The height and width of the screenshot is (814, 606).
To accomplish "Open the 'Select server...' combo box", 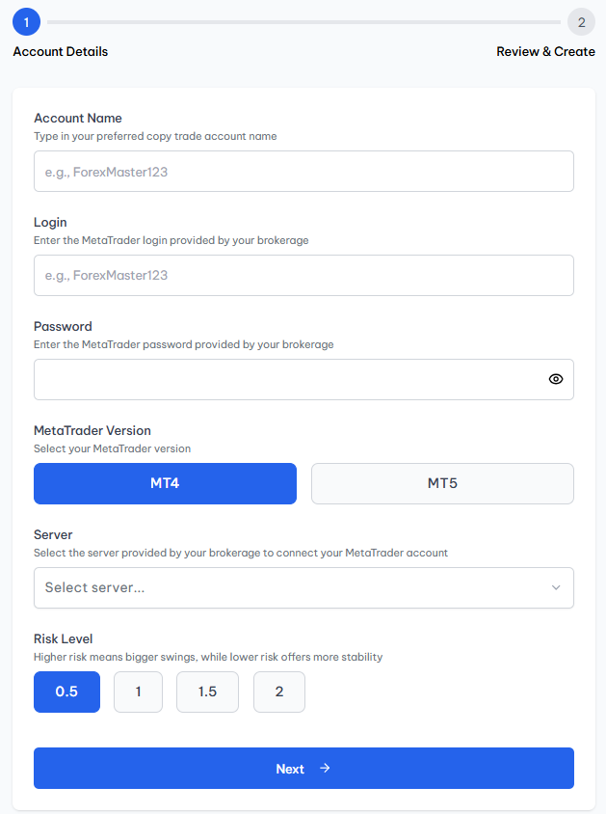I will 289,587.
